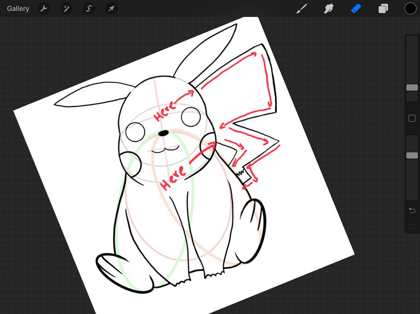Select the Eraser tool

356,9
